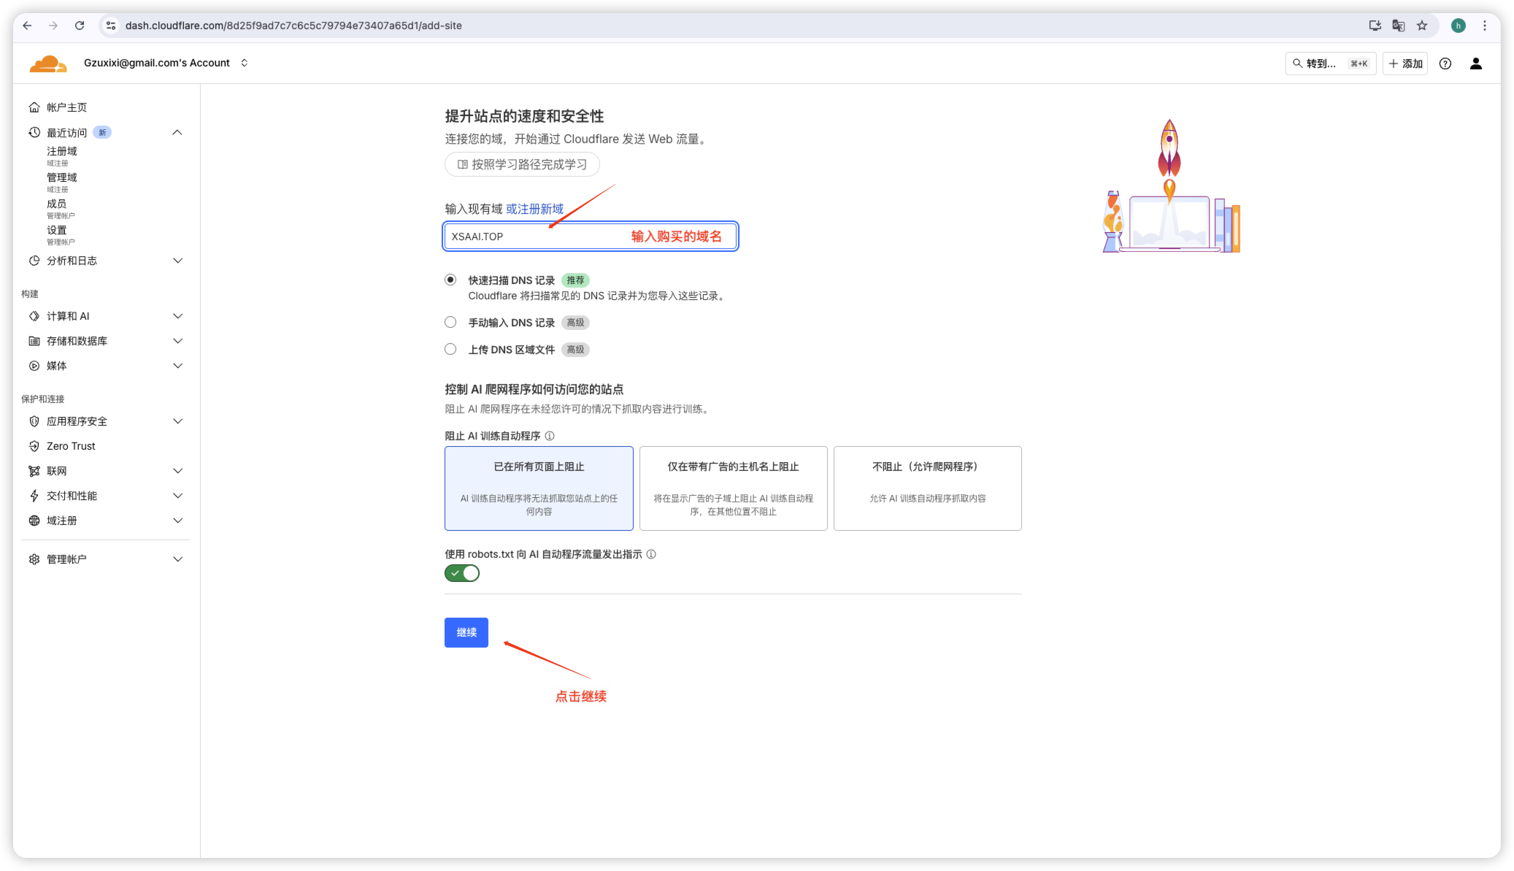Click the browser reload icon
This screenshot has width=1514, height=871.
80,26
